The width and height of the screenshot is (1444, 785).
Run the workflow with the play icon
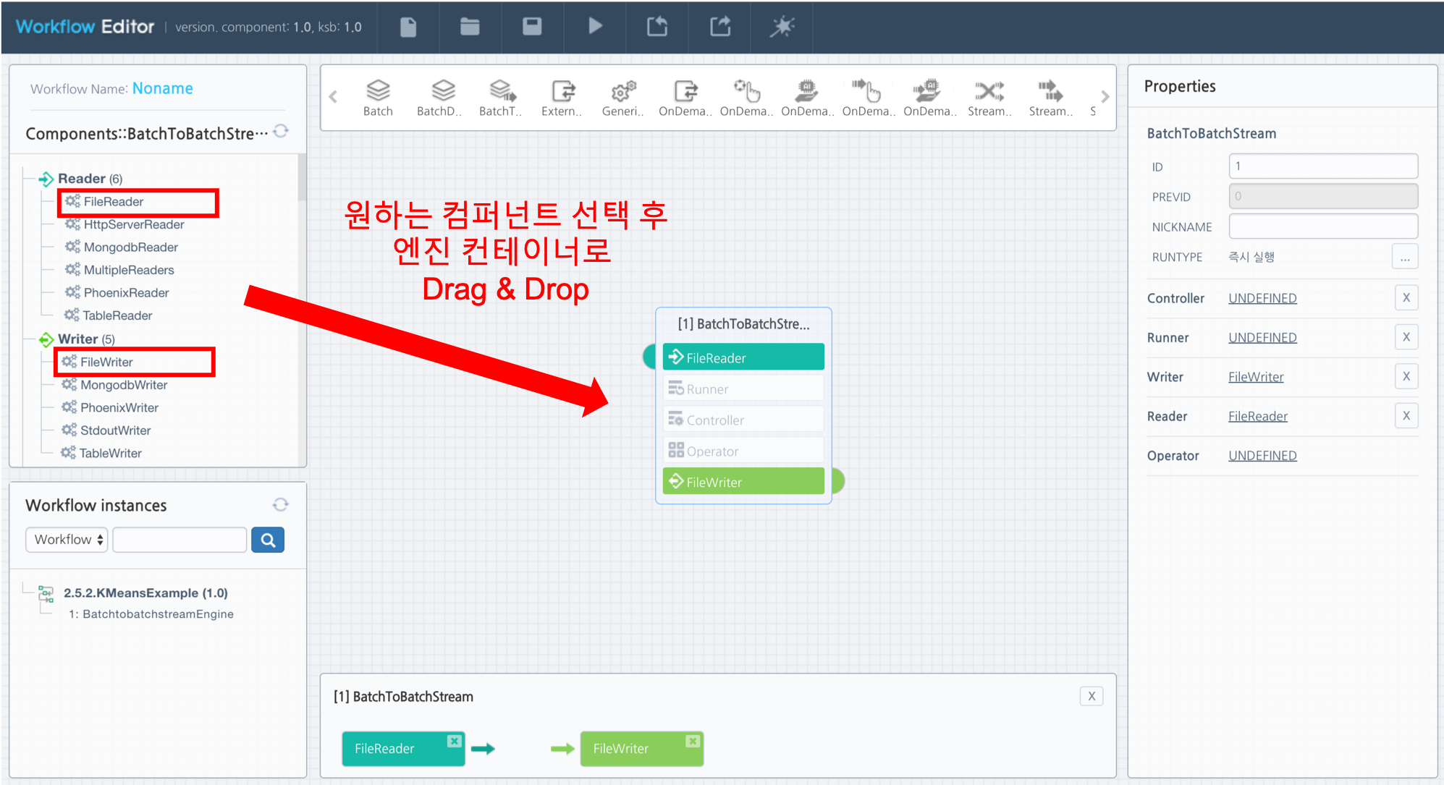pos(595,27)
